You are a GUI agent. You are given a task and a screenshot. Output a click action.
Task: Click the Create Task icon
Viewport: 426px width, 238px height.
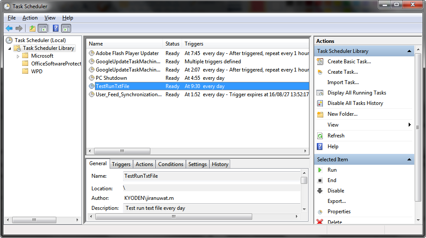(320, 72)
